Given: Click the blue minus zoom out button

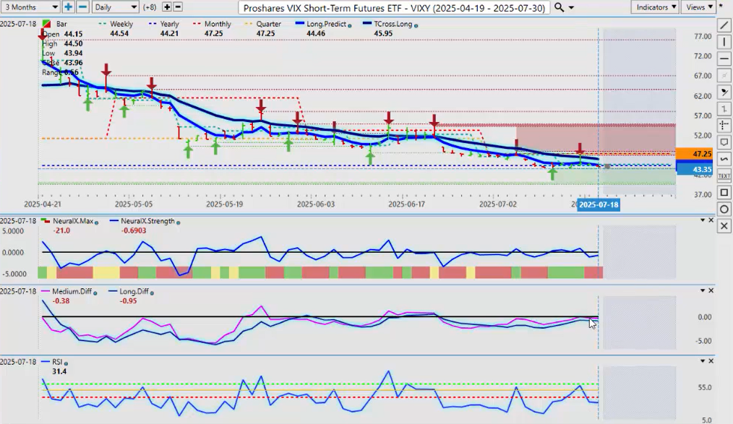Looking at the screenshot, I should pos(82,7).
